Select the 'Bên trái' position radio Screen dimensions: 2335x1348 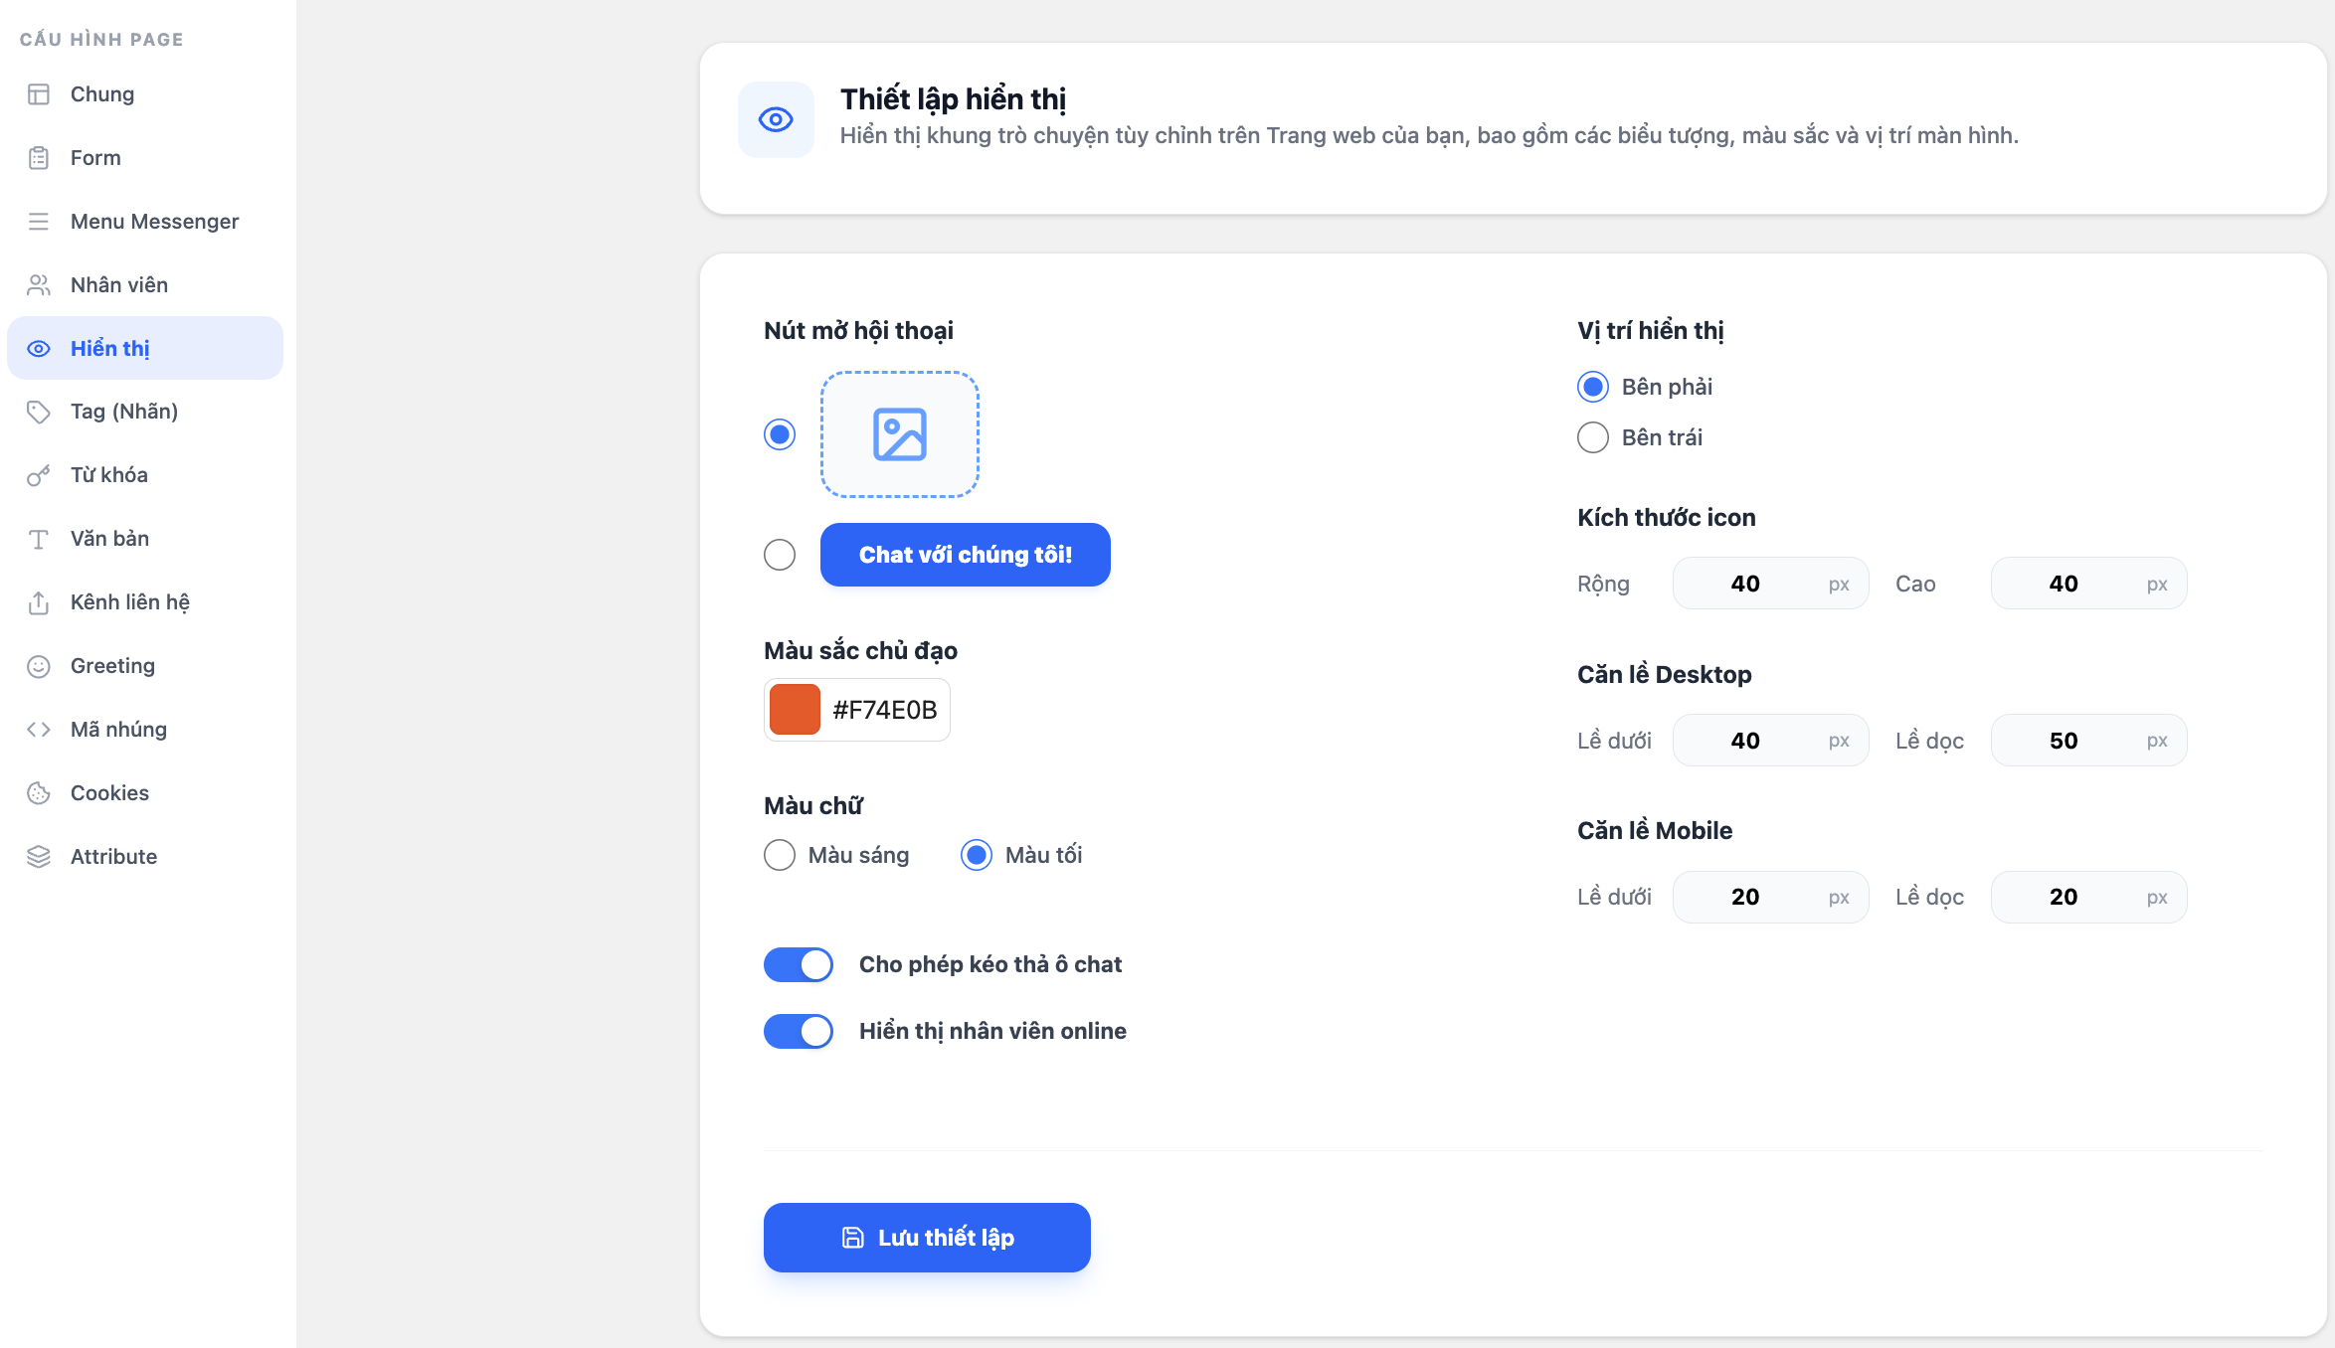pyautogui.click(x=1593, y=437)
